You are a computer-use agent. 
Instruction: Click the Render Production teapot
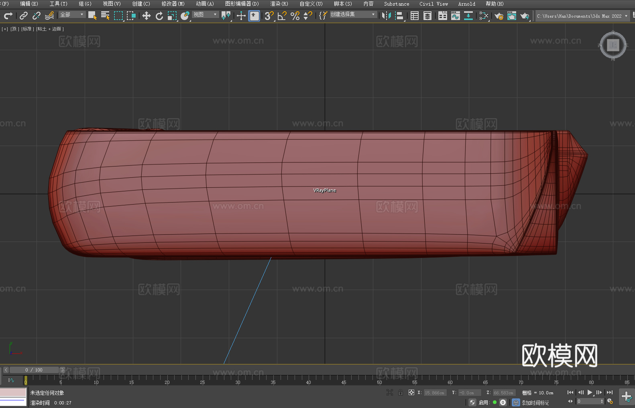(x=525, y=16)
